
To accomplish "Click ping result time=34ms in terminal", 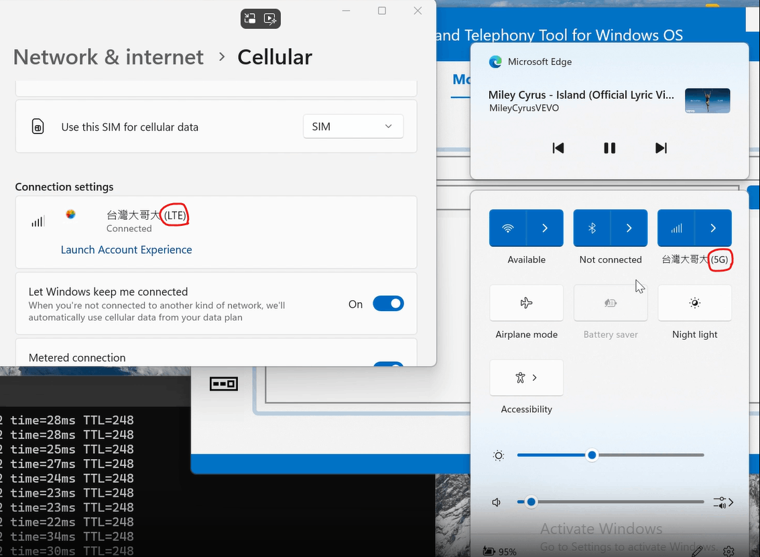I will pyautogui.click(x=43, y=537).
